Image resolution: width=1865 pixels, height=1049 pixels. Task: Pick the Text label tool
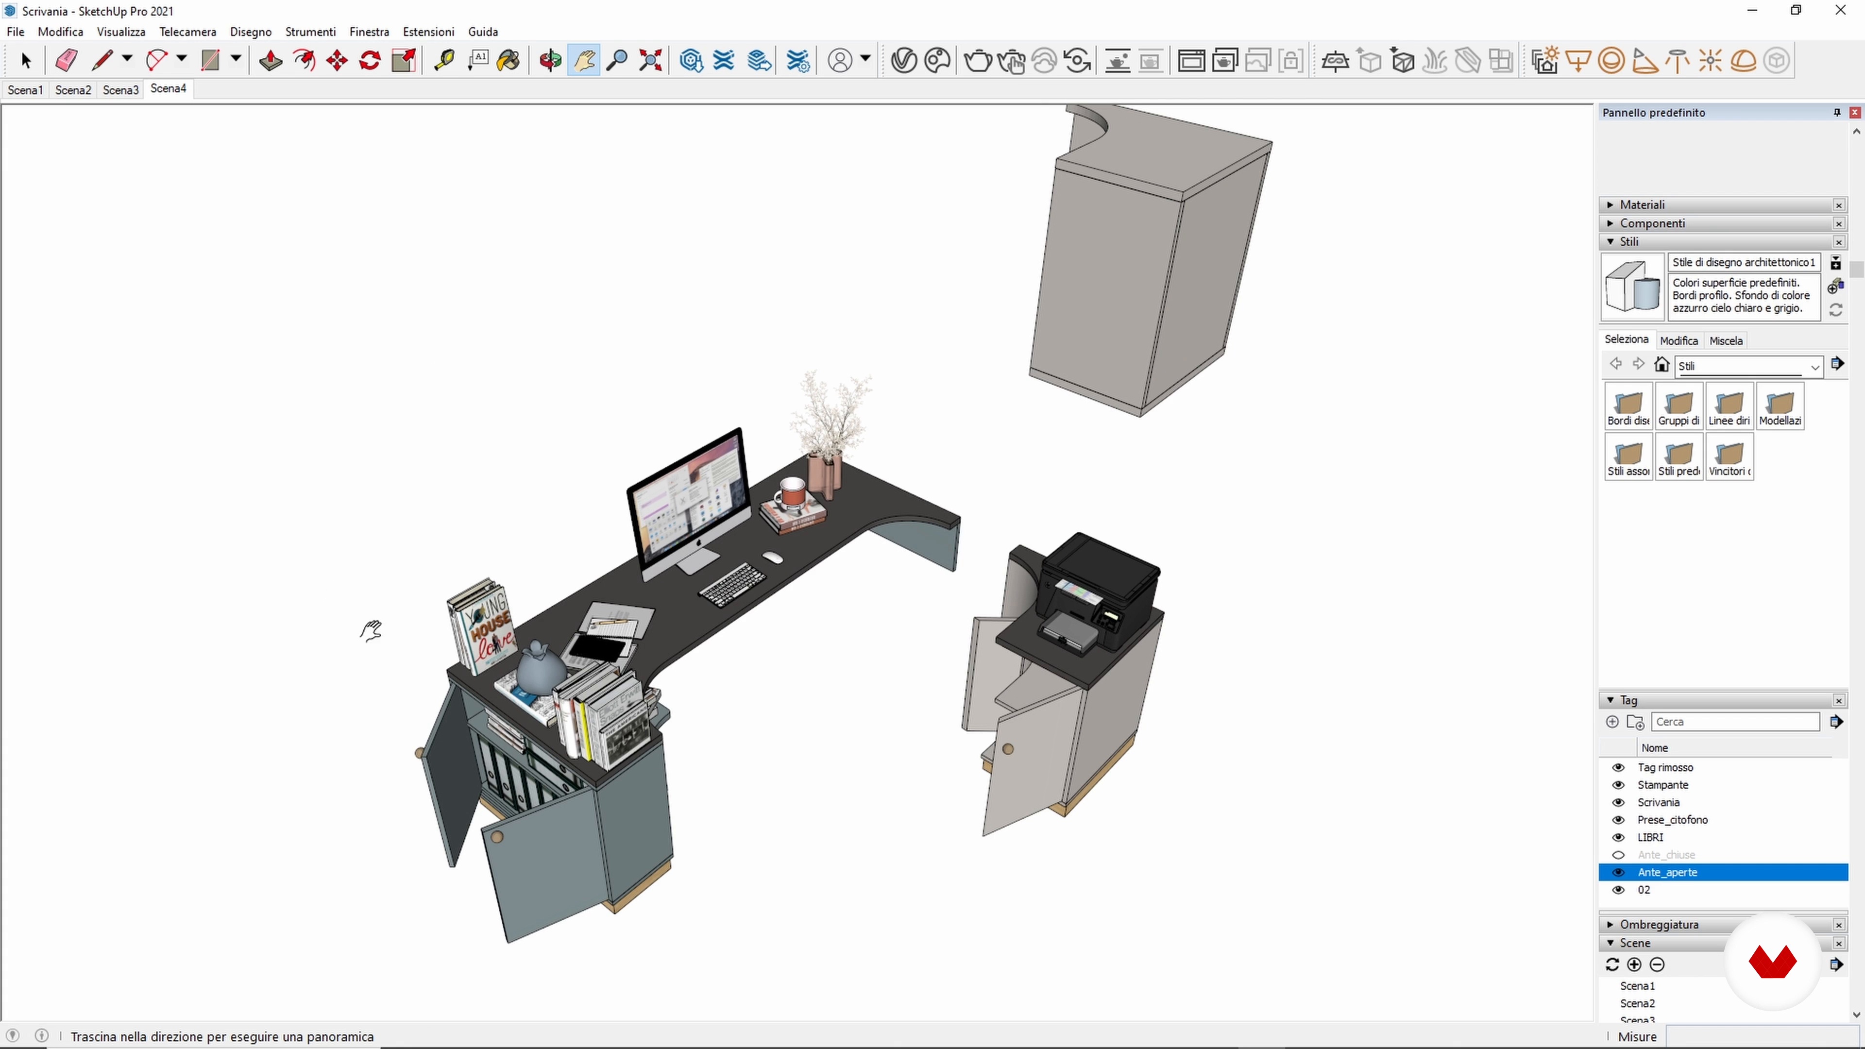(478, 61)
